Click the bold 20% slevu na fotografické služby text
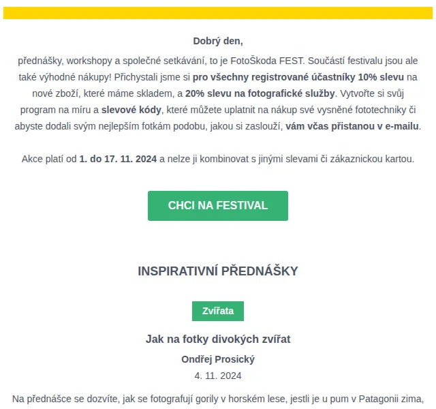 click(x=260, y=93)
